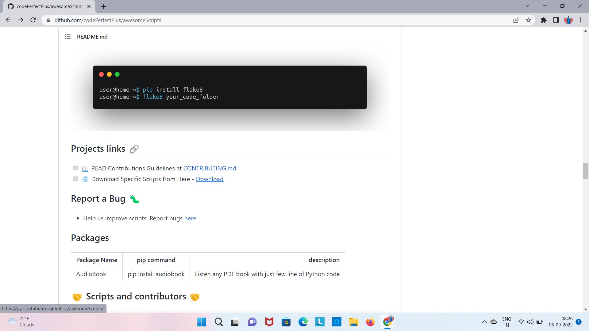
Task: Click the Download link for specific scripts
Action: [x=210, y=179]
